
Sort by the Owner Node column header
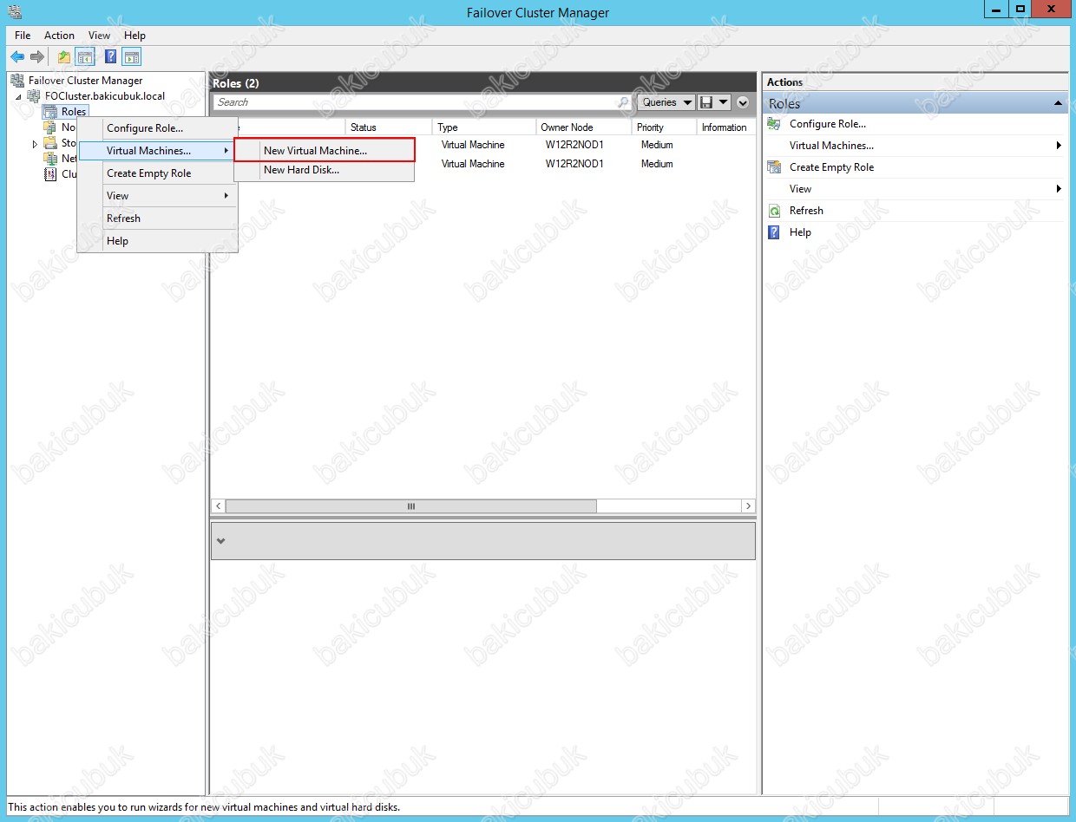coord(583,127)
